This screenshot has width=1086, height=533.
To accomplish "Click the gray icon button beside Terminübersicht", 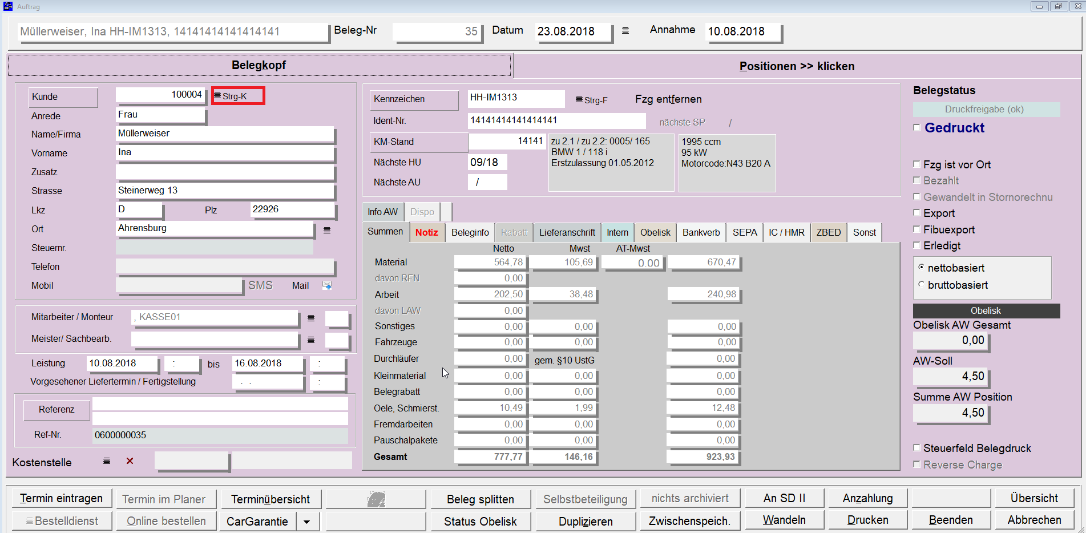I will click(376, 499).
